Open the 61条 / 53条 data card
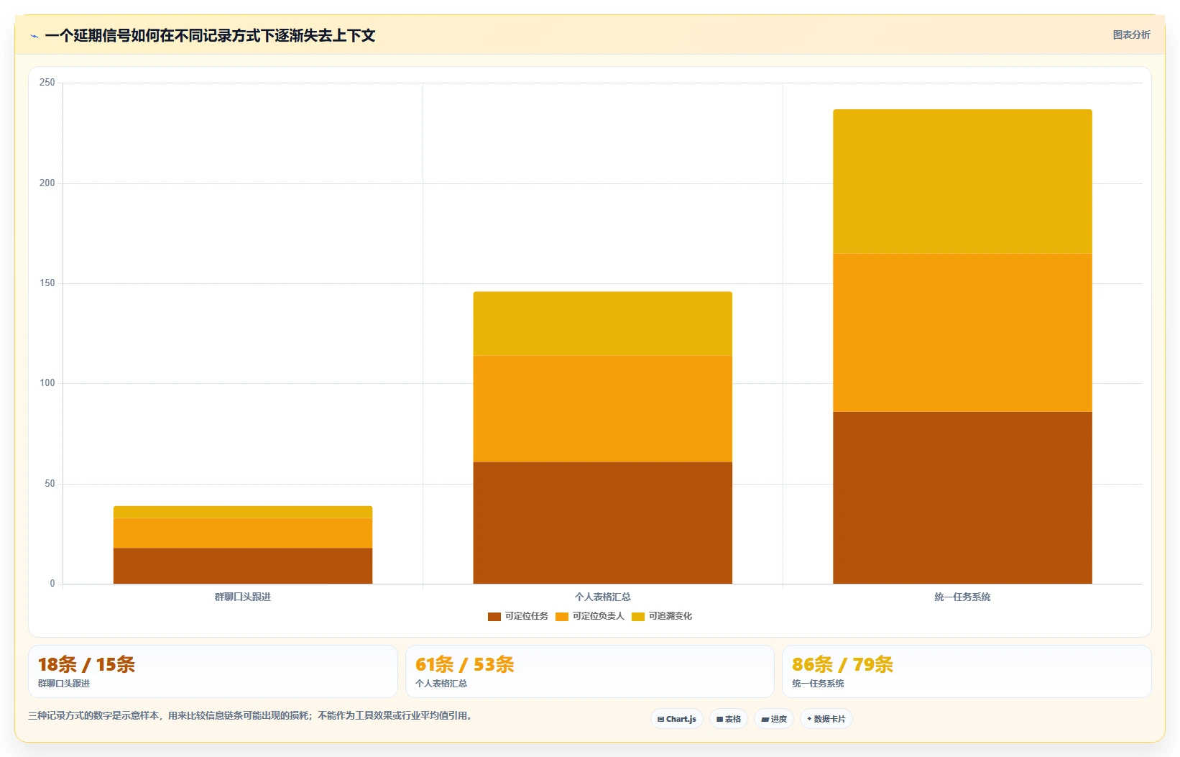The height and width of the screenshot is (757, 1180). [590, 671]
